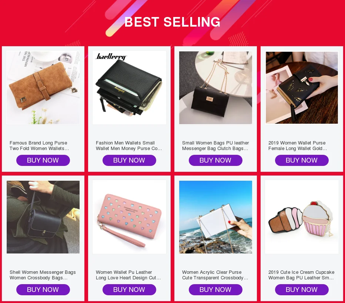View the ice cream cupcake bag image

302,217
